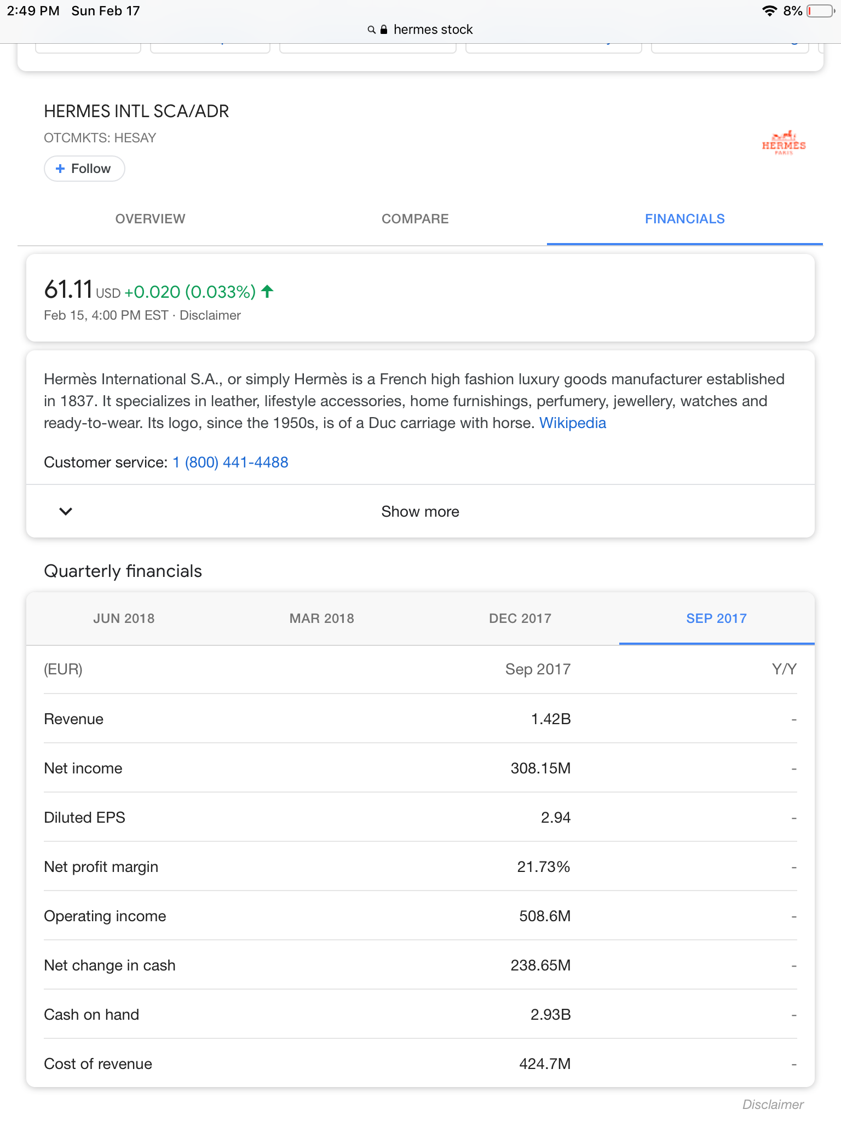
Task: Expand company details via Show more text
Action: [x=420, y=511]
